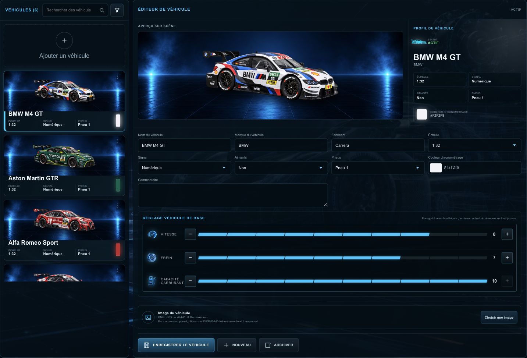Click the Vitesse slider bar
527x358 pixels.
(343, 234)
